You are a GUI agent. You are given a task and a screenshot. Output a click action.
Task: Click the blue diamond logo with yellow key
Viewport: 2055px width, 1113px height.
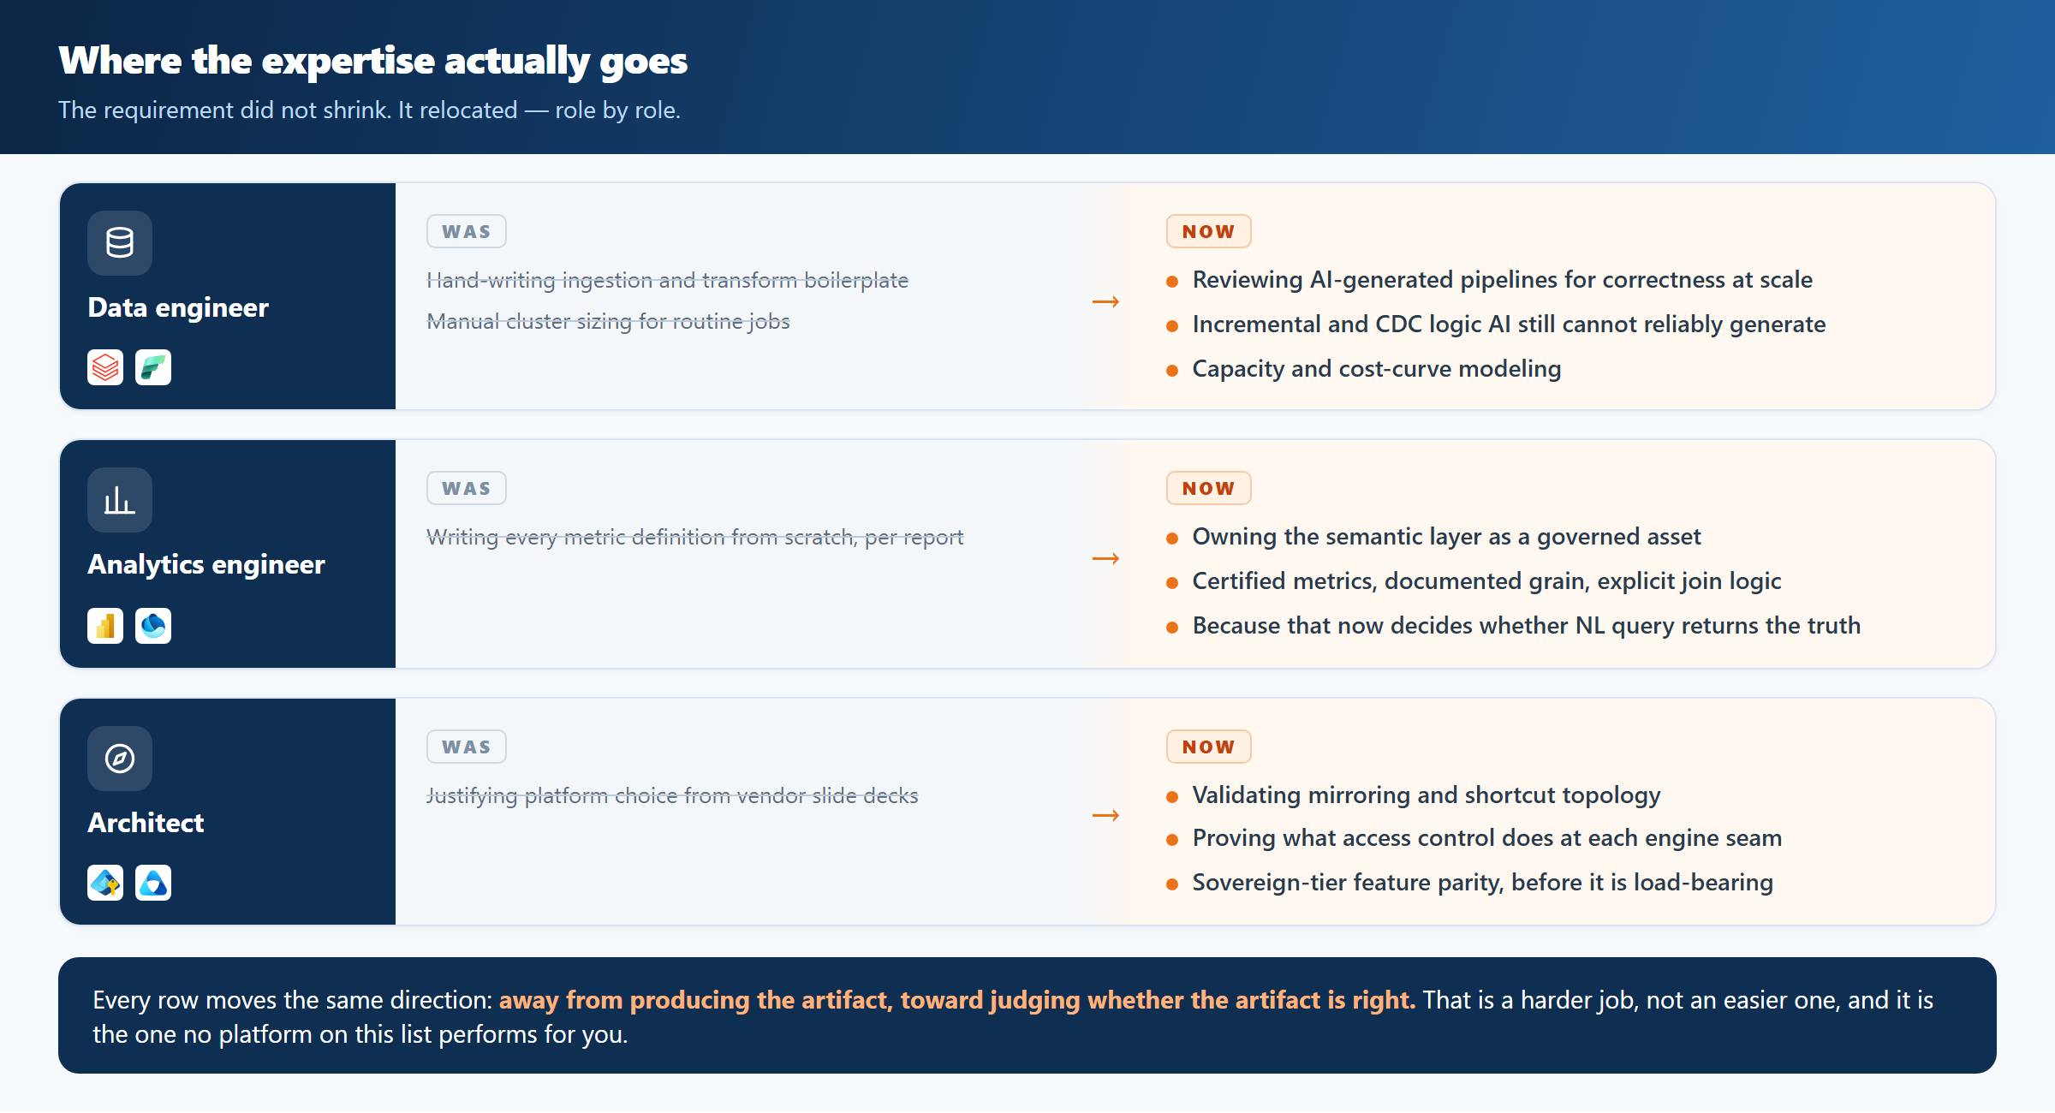click(x=105, y=883)
